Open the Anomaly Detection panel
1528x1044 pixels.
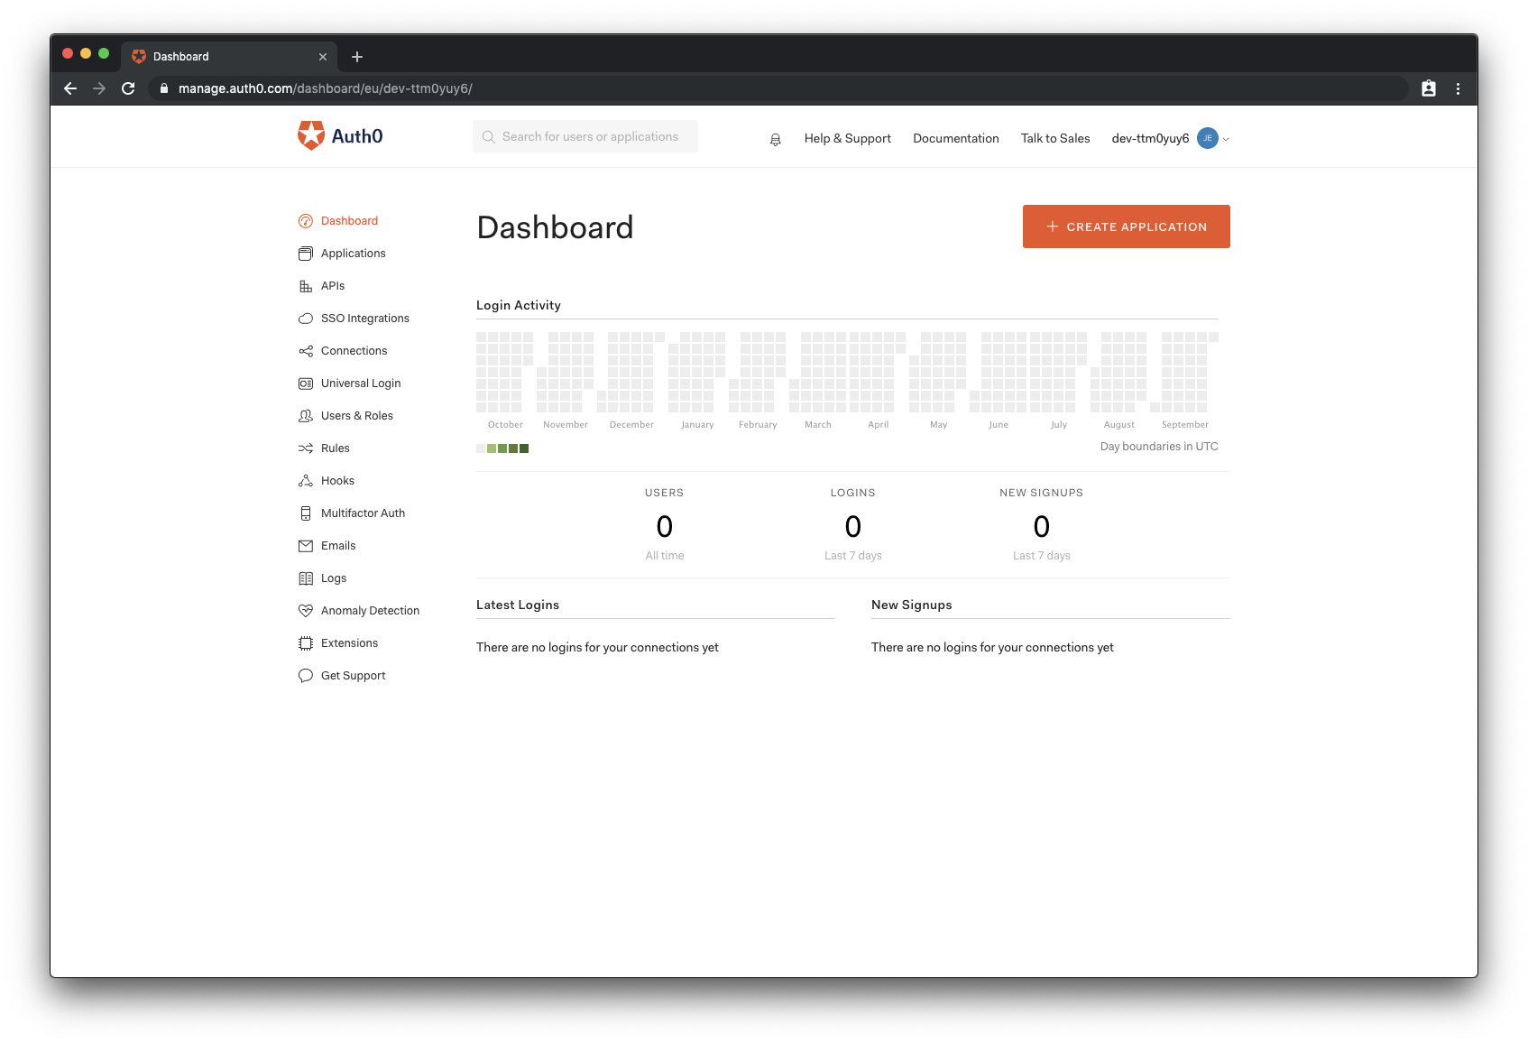coord(370,610)
